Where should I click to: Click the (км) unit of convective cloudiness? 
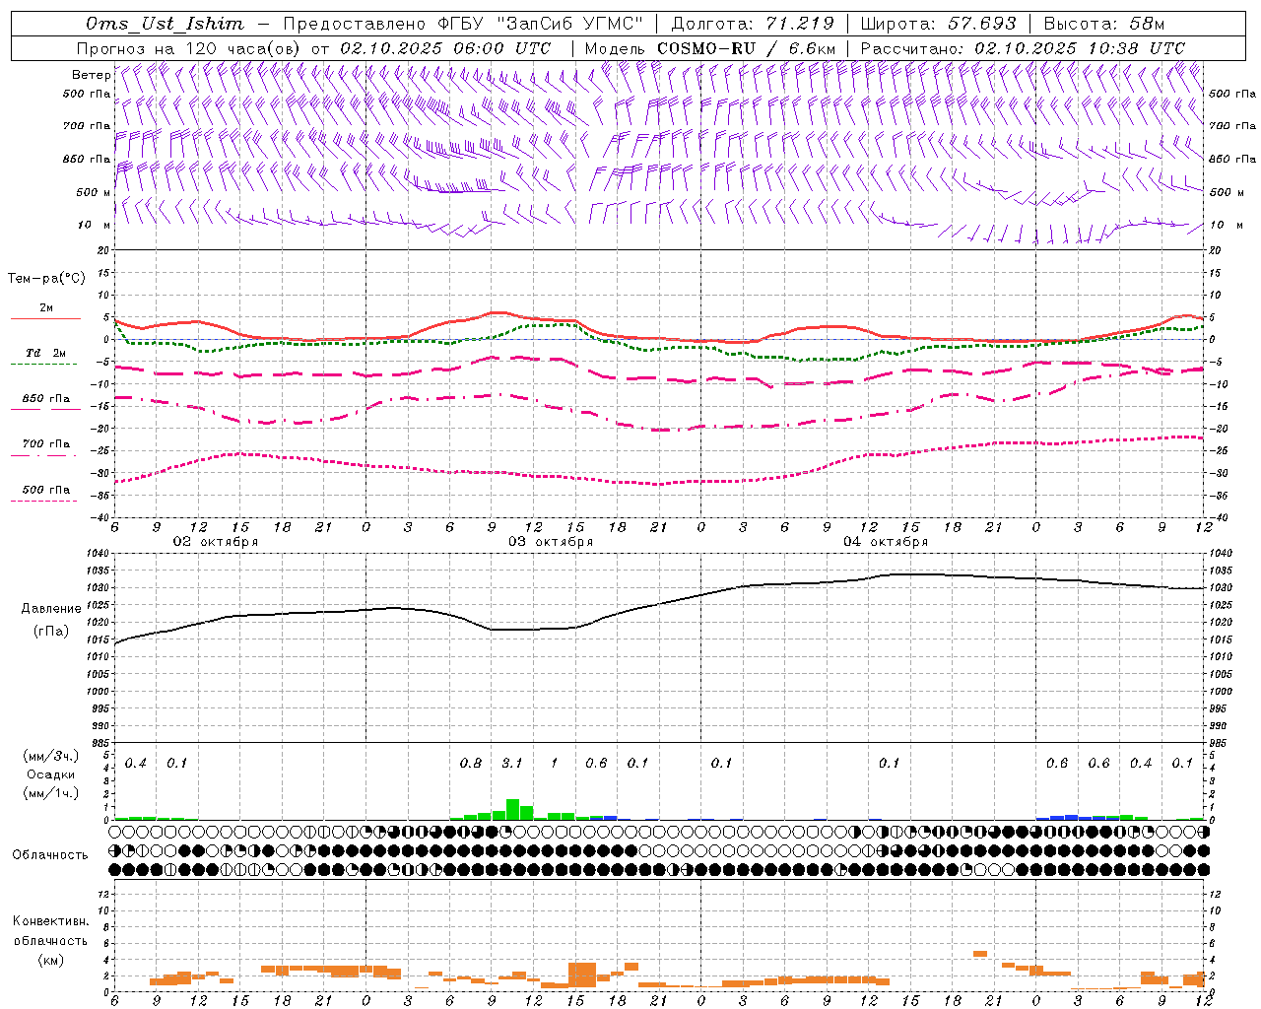click(x=50, y=960)
